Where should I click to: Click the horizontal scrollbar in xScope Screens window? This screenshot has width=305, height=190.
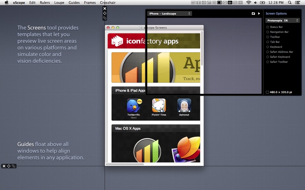(x=125, y=164)
